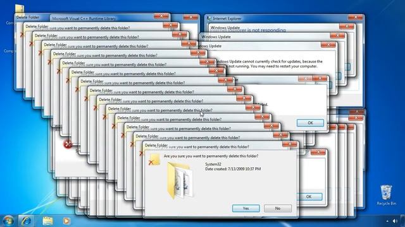Click the "Internet Explorer" window title text
Screen dimensions: 405x227
click(227, 18)
